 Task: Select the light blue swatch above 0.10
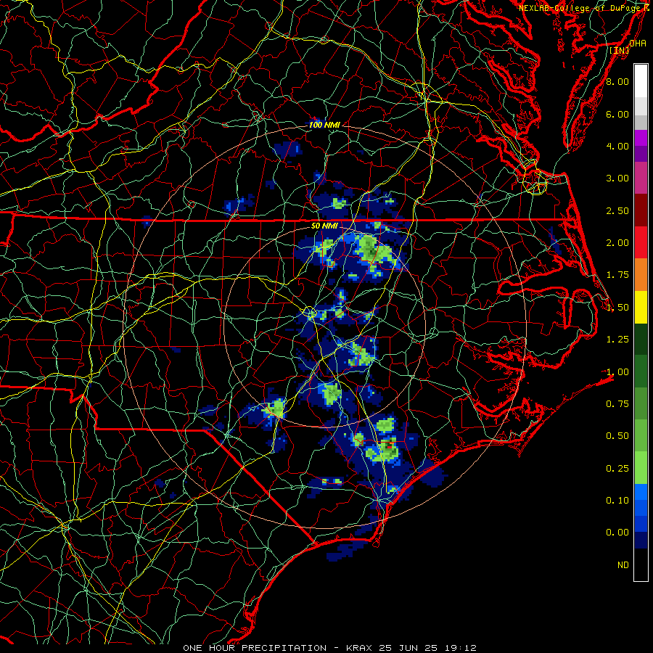coord(641,492)
